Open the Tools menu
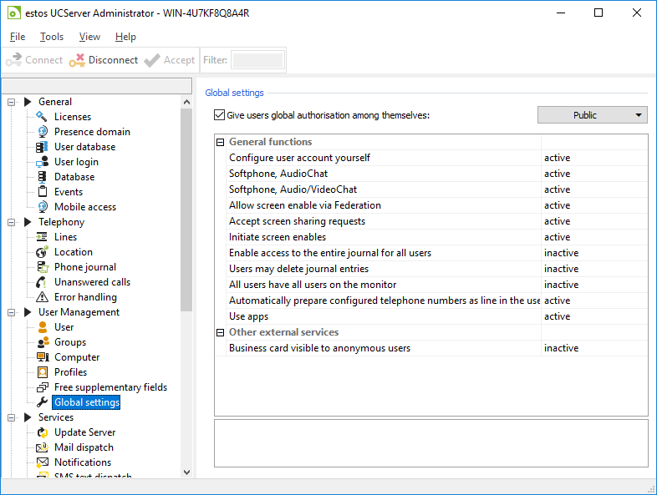657x495 pixels. click(x=52, y=37)
